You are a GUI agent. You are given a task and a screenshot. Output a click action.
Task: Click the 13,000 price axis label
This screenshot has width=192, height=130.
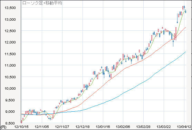(10, 19)
